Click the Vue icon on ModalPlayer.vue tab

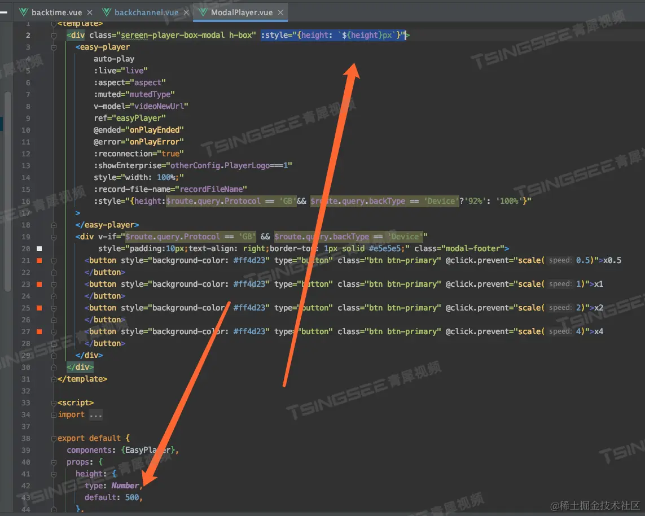tap(203, 12)
